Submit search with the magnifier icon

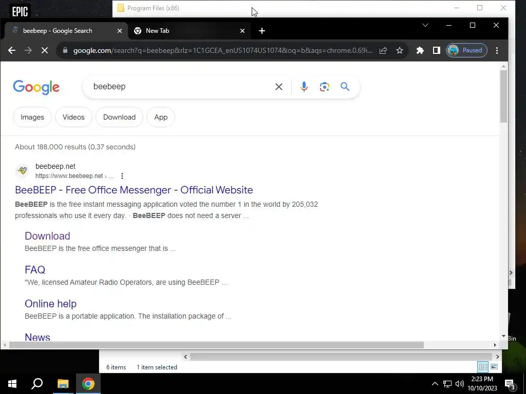(345, 86)
